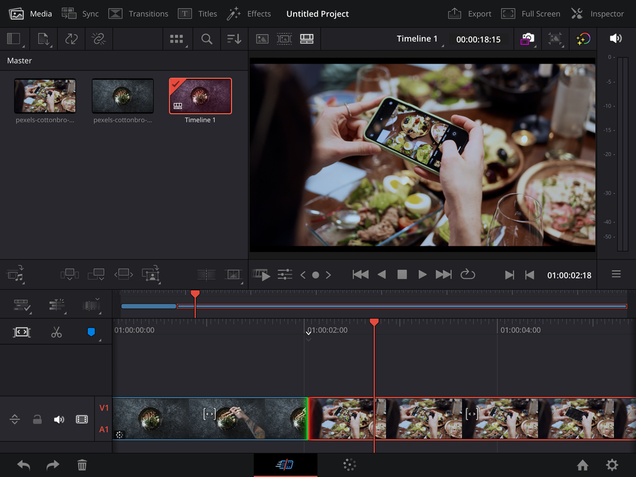Grab a still using the camera icon
The width and height of the screenshot is (636, 477).
[x=527, y=39]
